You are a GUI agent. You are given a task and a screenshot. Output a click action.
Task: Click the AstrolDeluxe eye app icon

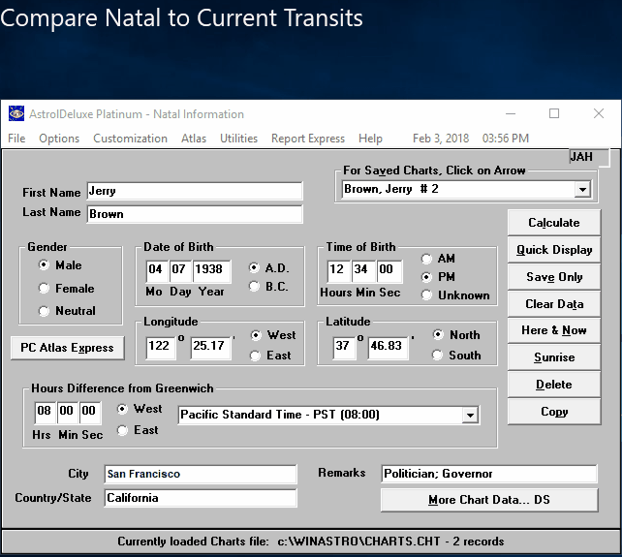tap(16, 114)
